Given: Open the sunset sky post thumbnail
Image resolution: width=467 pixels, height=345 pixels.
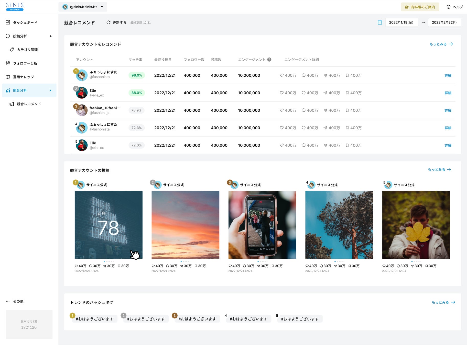Looking at the screenshot, I should [185, 225].
